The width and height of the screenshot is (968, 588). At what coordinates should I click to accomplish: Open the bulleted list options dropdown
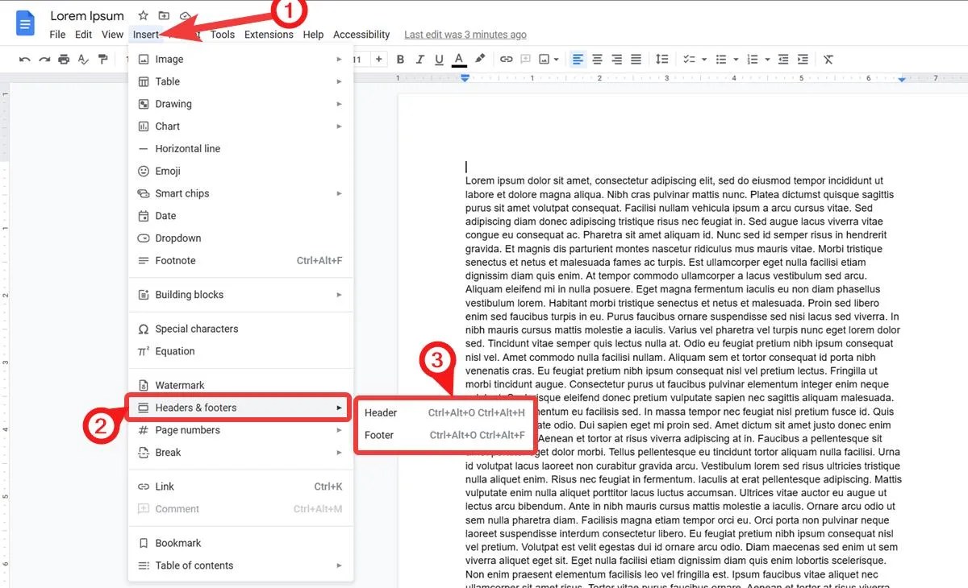click(x=735, y=59)
